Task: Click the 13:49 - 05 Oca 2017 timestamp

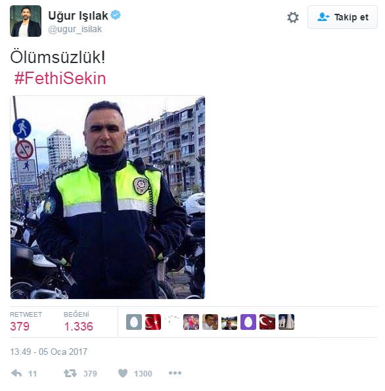Action: click(49, 352)
